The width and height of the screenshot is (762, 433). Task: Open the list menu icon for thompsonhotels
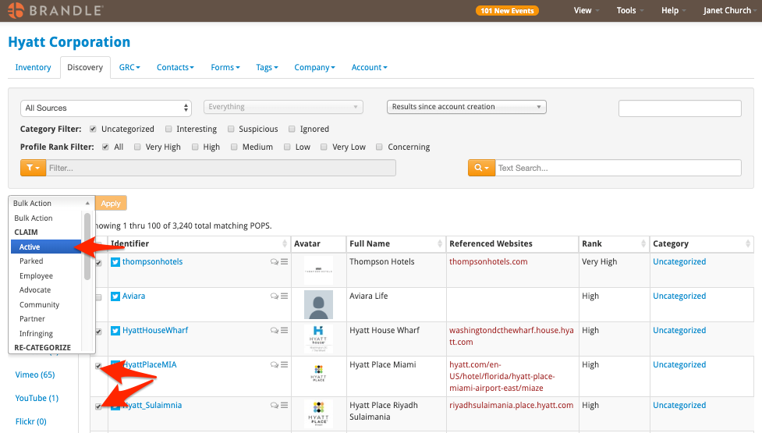(285, 262)
